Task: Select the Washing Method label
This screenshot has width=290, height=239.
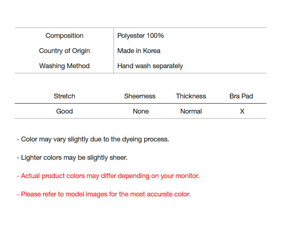Action: coord(64,66)
